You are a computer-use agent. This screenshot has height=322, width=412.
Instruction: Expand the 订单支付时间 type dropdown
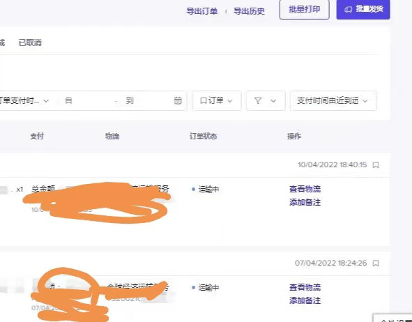pos(24,100)
